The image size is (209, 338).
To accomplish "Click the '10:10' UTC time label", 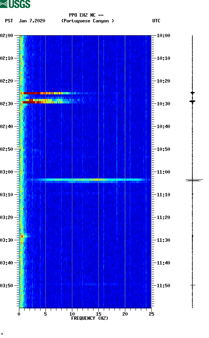I will [164, 58].
